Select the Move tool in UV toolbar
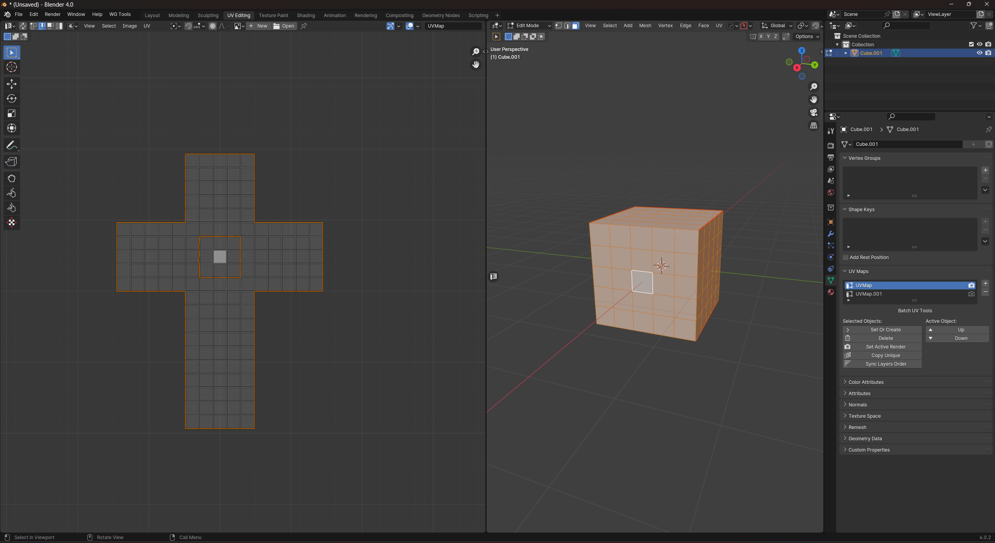Screen dimensions: 995x543 point(12,84)
